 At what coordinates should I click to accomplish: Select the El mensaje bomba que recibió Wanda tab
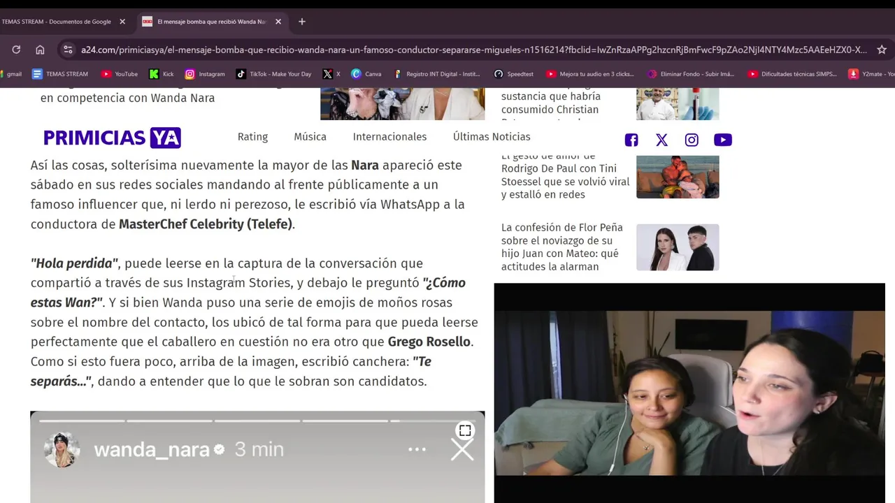point(211,22)
